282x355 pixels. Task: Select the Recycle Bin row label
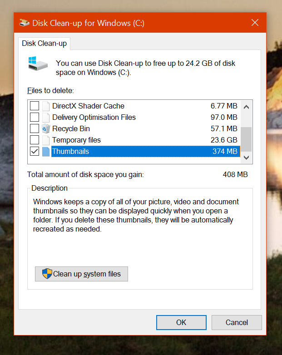tap(71, 128)
